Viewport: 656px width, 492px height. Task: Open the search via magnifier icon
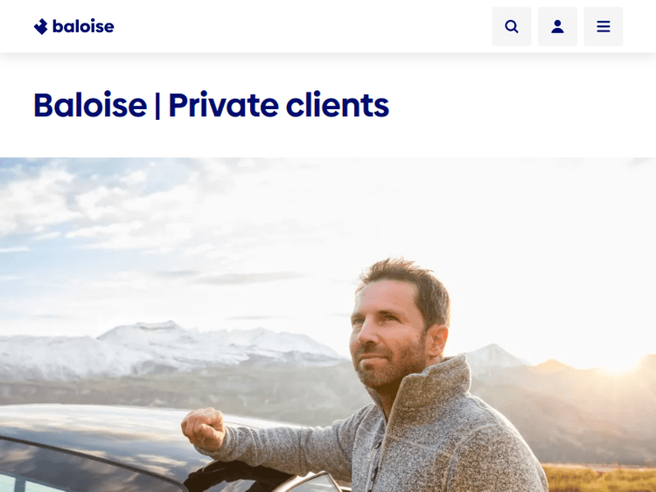coord(512,26)
